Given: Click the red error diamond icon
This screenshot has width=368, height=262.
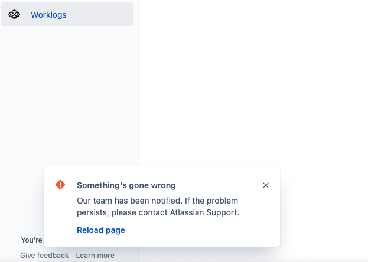Looking at the screenshot, I should (x=60, y=185).
